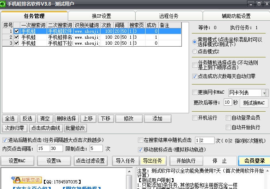Image resolution: width=270 pixels, height=189 pixels.
Task: Click the 手机蛙软件 cell in row 1
Action: point(60,31)
